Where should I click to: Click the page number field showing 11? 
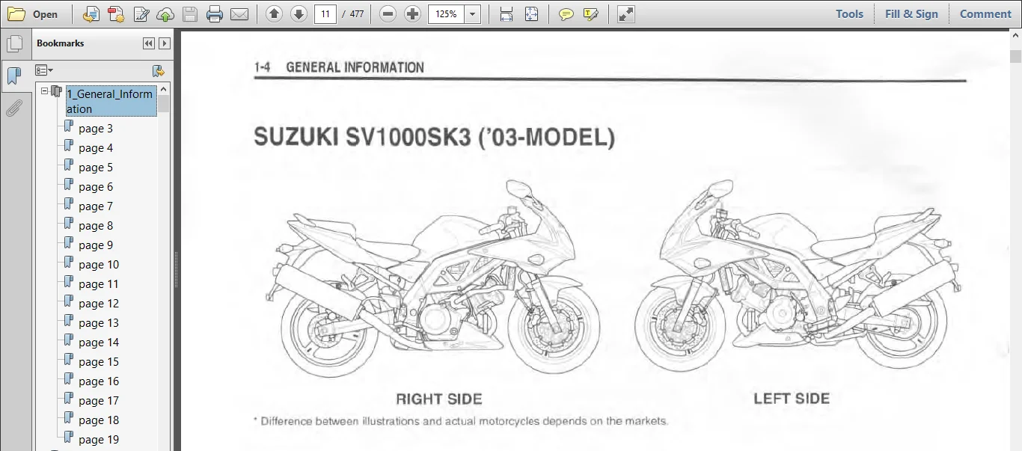pyautogui.click(x=325, y=14)
